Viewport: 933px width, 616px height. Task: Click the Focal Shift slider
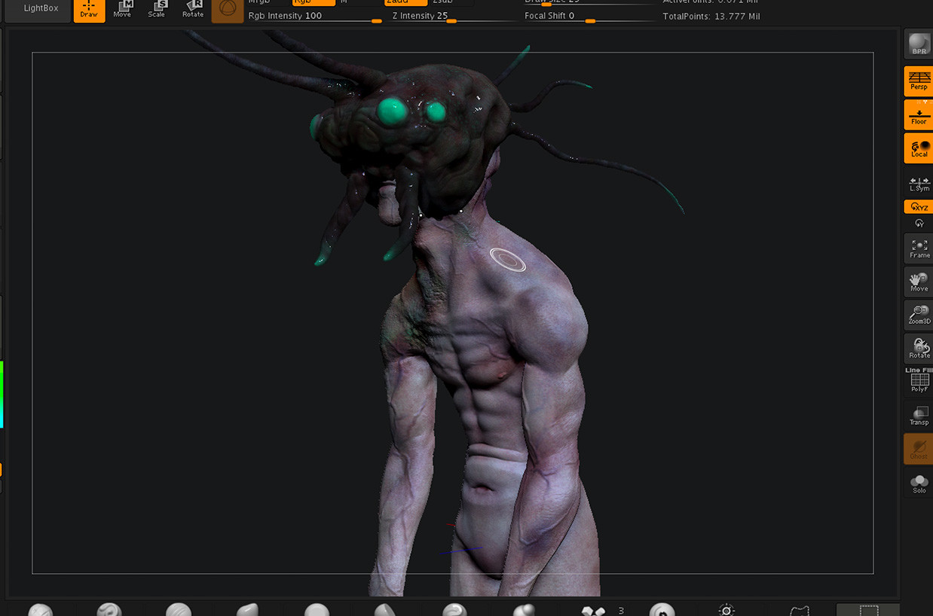tap(589, 16)
